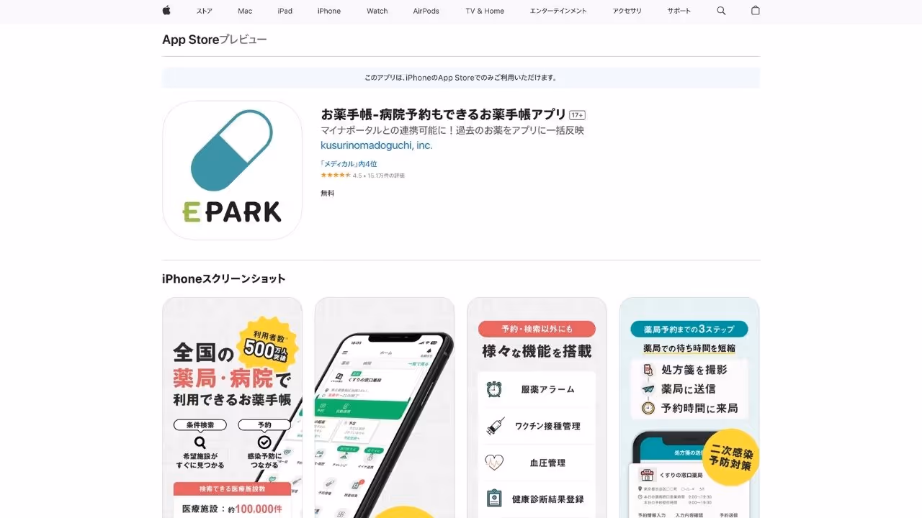Viewport: 922px width, 518px height.
Task: Click the 医療施設：約100,000件 text
Action: 232,509
